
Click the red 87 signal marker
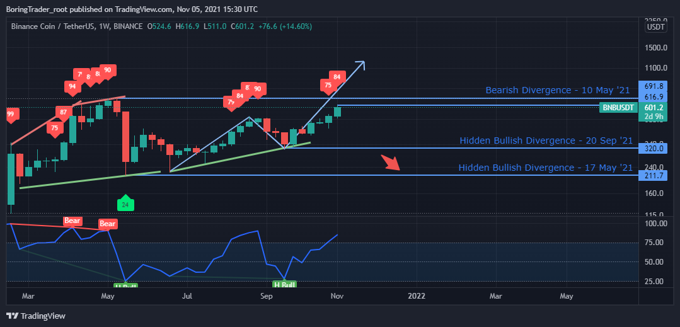62,112
